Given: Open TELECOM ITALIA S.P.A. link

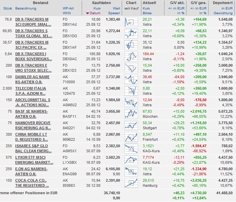Looking at the screenshot, I should pyautogui.click(x=31, y=91).
